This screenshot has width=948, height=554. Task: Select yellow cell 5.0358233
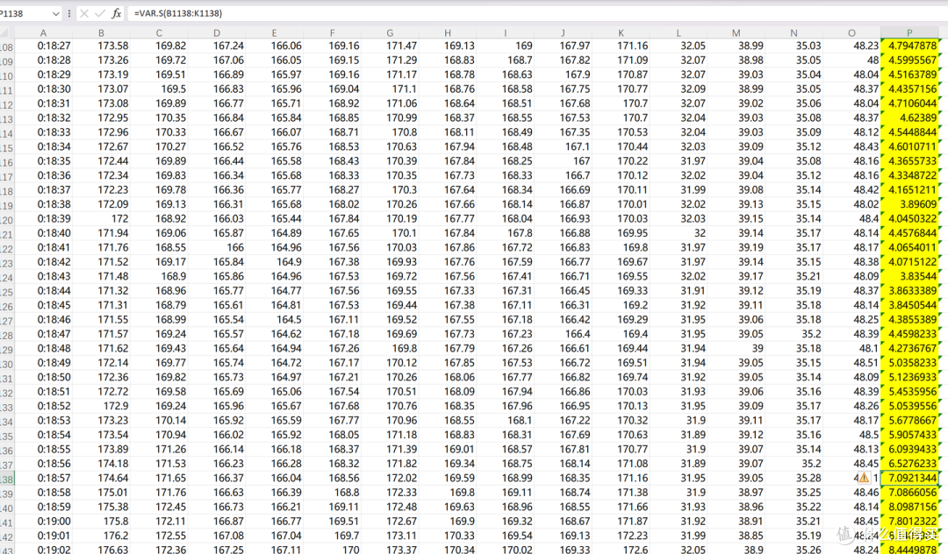click(910, 363)
